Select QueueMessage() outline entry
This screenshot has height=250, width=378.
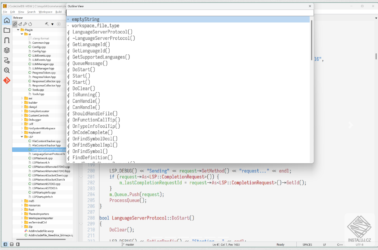click(x=188, y=63)
